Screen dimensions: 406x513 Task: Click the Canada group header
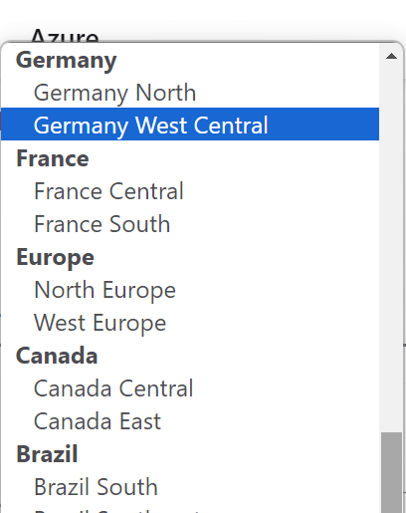point(57,356)
